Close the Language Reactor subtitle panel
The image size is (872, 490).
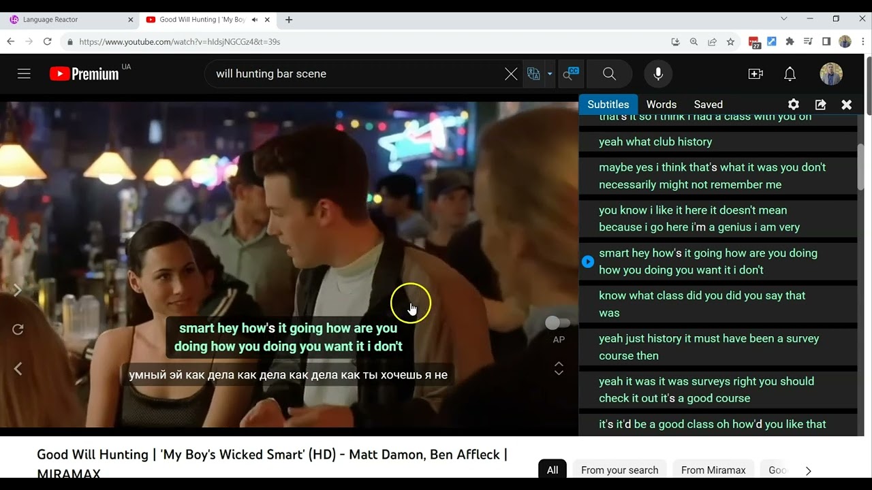(847, 104)
